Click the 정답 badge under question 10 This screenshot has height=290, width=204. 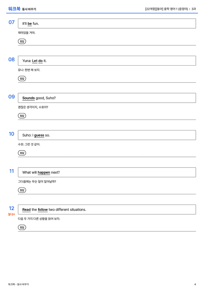pos(22,153)
